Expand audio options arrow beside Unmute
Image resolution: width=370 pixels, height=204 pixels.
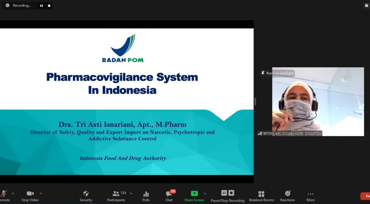pyautogui.click(x=13, y=194)
